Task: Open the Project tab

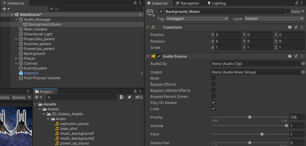Action: (45, 91)
